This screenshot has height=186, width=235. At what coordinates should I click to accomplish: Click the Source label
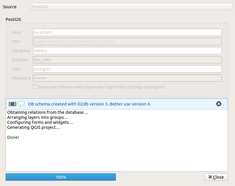10,7
